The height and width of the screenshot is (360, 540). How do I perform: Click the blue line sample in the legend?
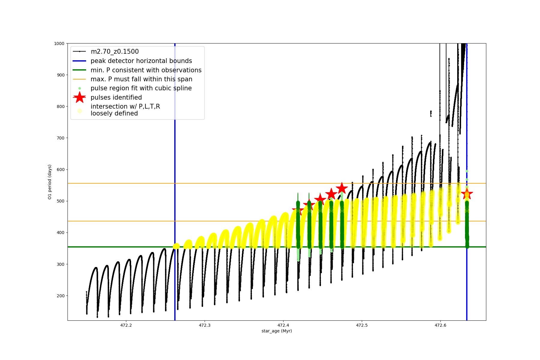(x=79, y=61)
